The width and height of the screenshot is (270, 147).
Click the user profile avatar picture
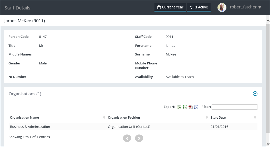[222, 7]
